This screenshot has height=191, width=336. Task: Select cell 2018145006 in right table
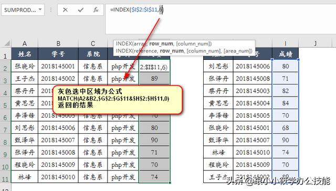coord(253,66)
